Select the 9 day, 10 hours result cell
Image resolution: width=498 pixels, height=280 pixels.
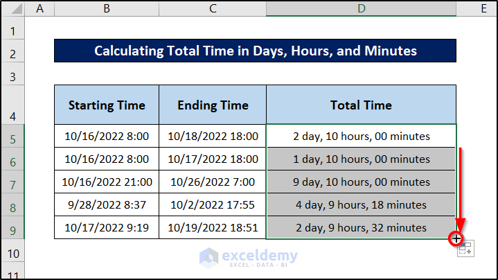click(x=361, y=182)
